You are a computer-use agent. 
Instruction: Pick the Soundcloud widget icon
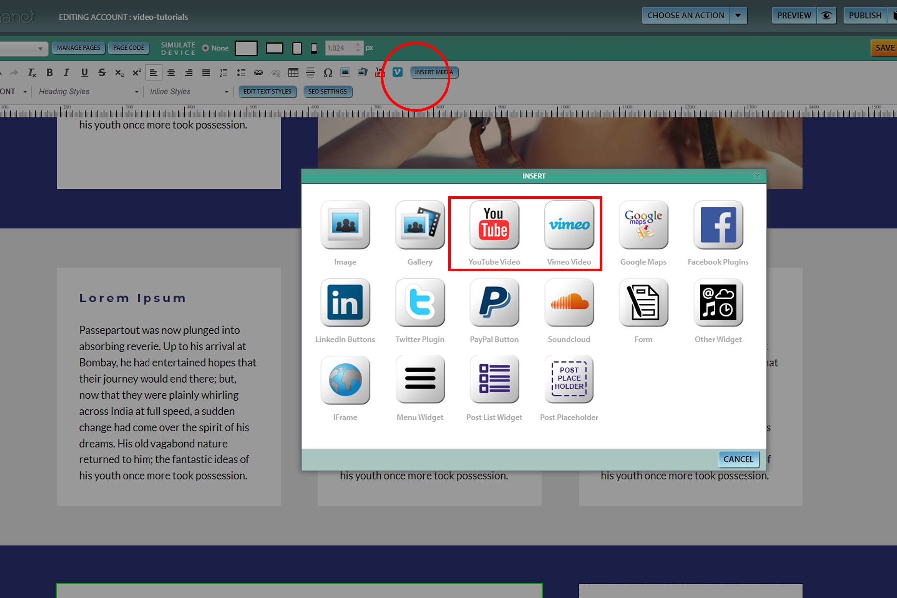569,303
